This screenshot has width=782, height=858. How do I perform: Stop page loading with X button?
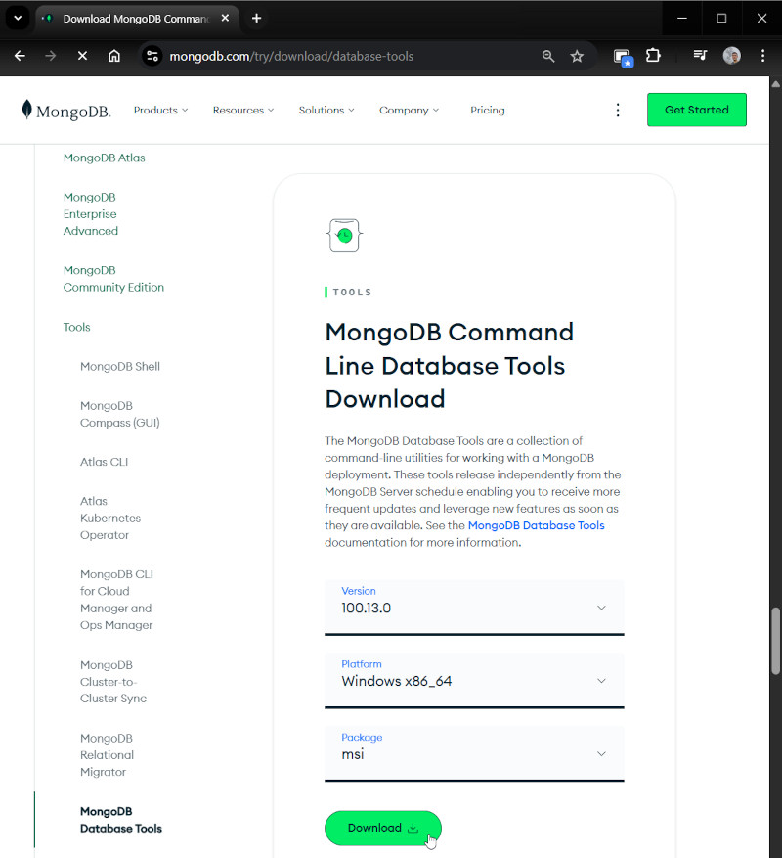tap(82, 56)
